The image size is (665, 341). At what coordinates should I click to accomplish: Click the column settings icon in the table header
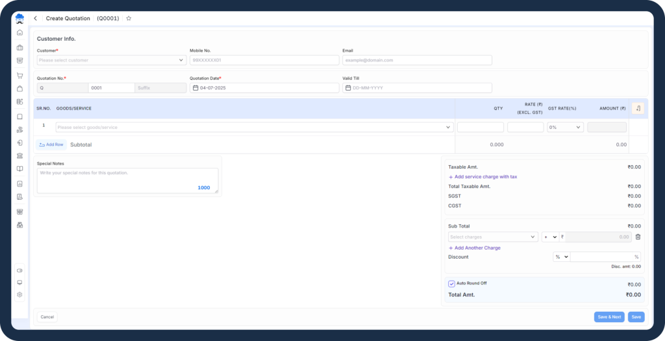pos(638,108)
